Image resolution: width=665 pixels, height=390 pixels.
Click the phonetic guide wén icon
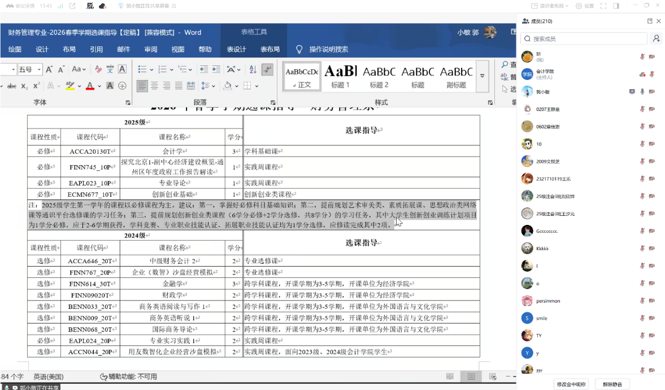[x=110, y=69]
